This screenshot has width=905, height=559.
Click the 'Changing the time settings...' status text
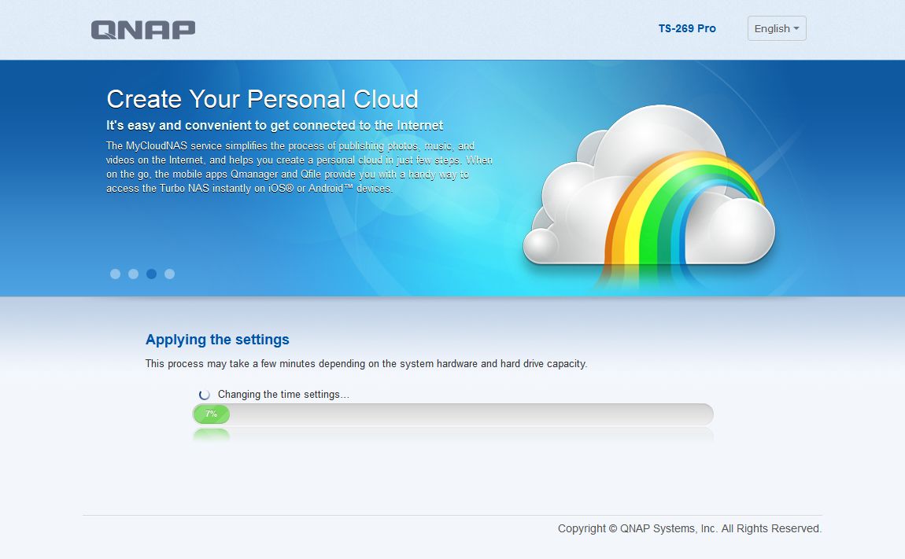[283, 395]
